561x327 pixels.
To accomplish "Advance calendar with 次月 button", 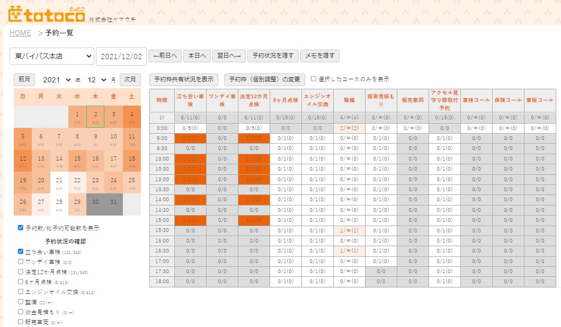I will pos(130,80).
